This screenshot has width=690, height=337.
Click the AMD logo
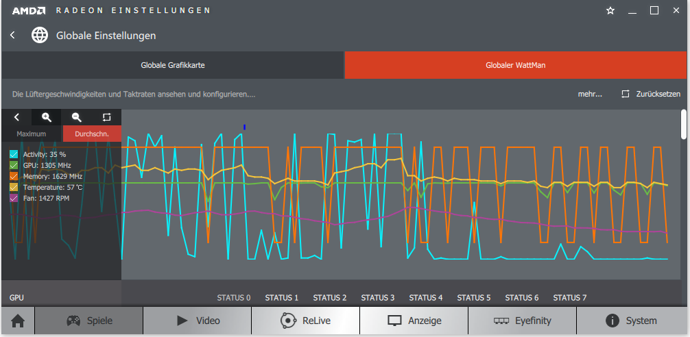28,10
